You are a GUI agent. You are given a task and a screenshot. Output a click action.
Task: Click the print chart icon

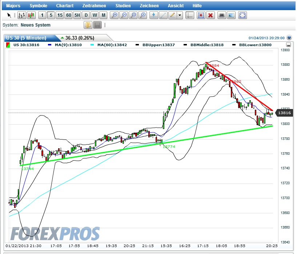click(x=222, y=15)
